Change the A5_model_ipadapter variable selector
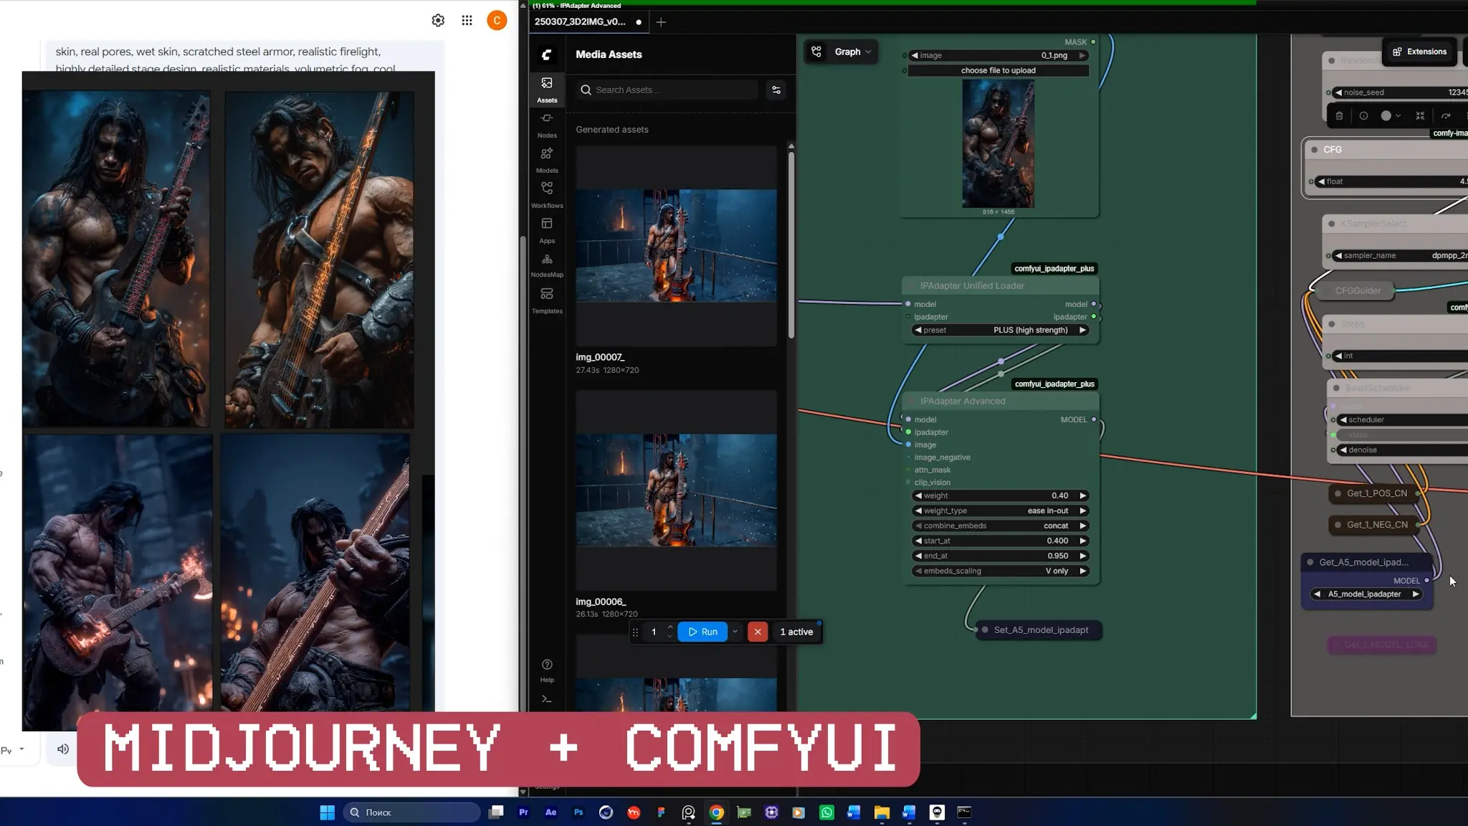This screenshot has width=1468, height=826. 1366,594
